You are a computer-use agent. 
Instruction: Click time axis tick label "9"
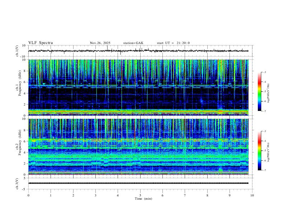point(229,195)
